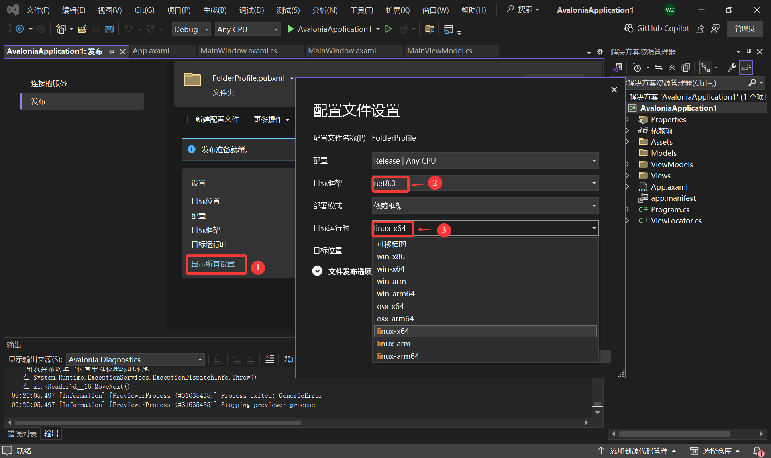Select 连接的服务 in the left sidebar
The width and height of the screenshot is (771, 458).
tap(49, 84)
